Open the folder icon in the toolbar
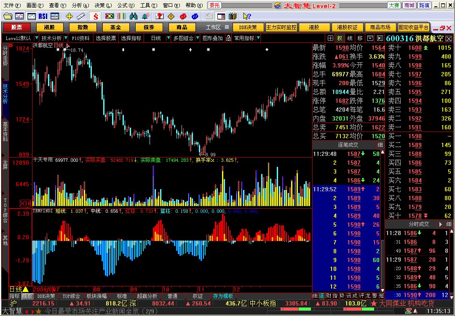The height and width of the screenshot is (316, 455). point(8,16)
